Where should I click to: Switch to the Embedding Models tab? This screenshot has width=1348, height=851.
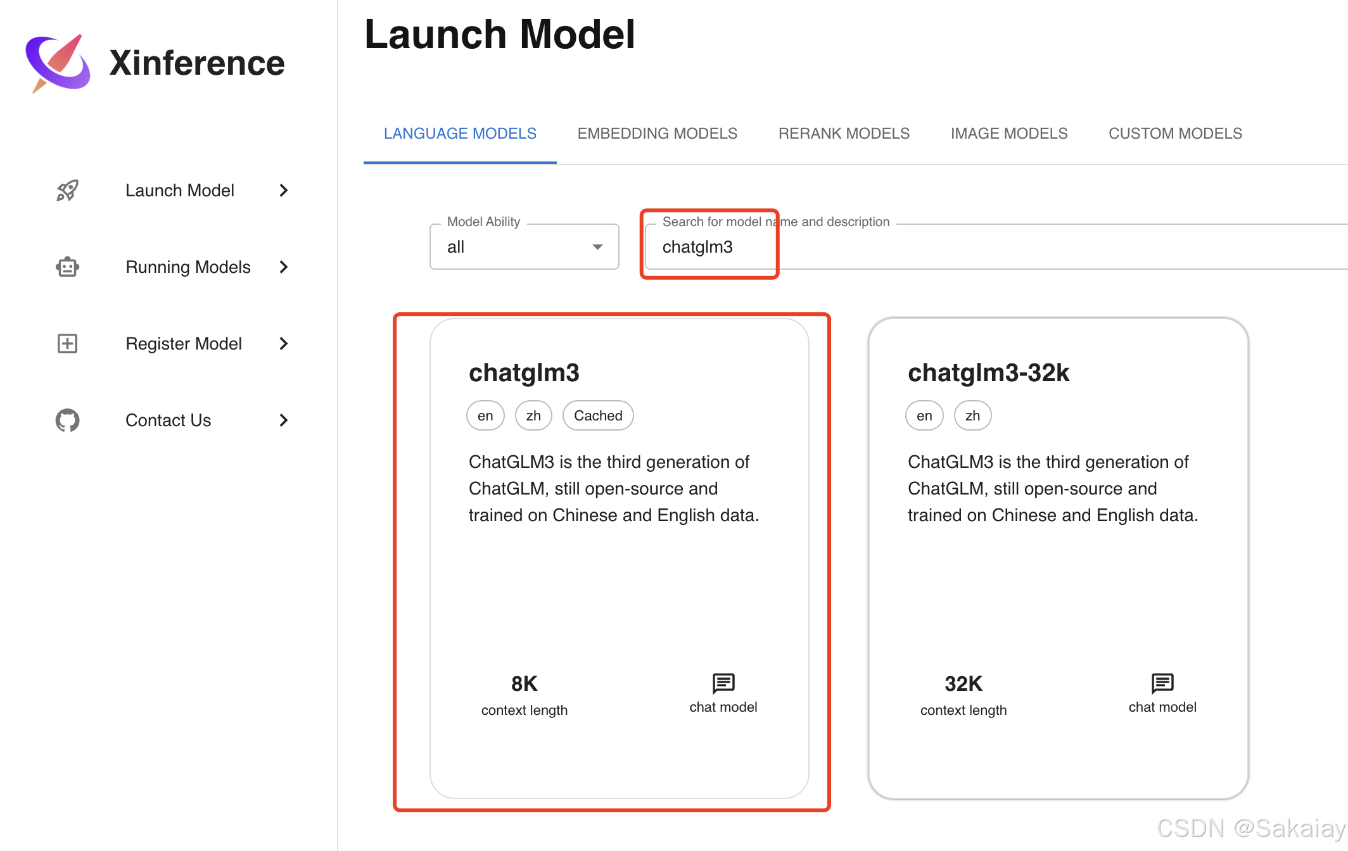coord(657,134)
